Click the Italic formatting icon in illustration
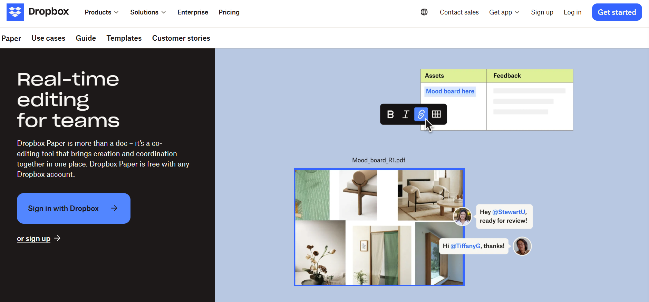649x302 pixels. 406,114
